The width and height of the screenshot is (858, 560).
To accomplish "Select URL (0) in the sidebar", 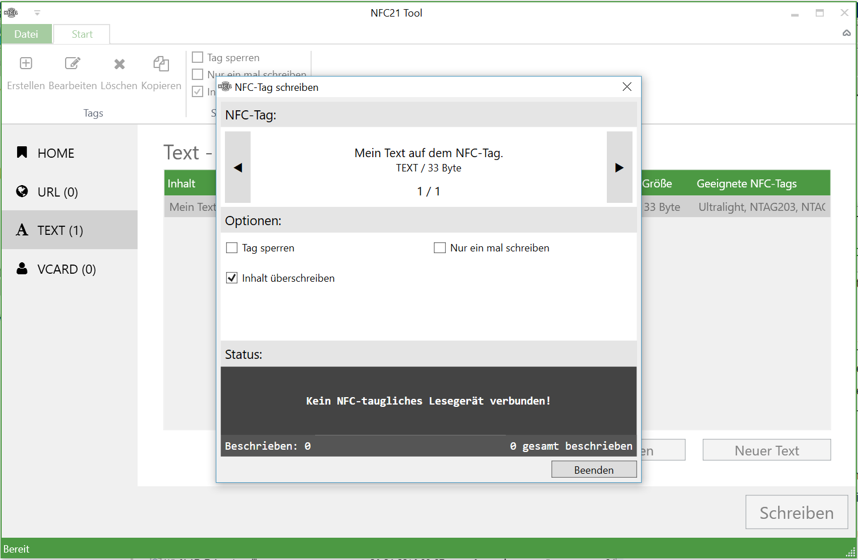I will (70, 191).
